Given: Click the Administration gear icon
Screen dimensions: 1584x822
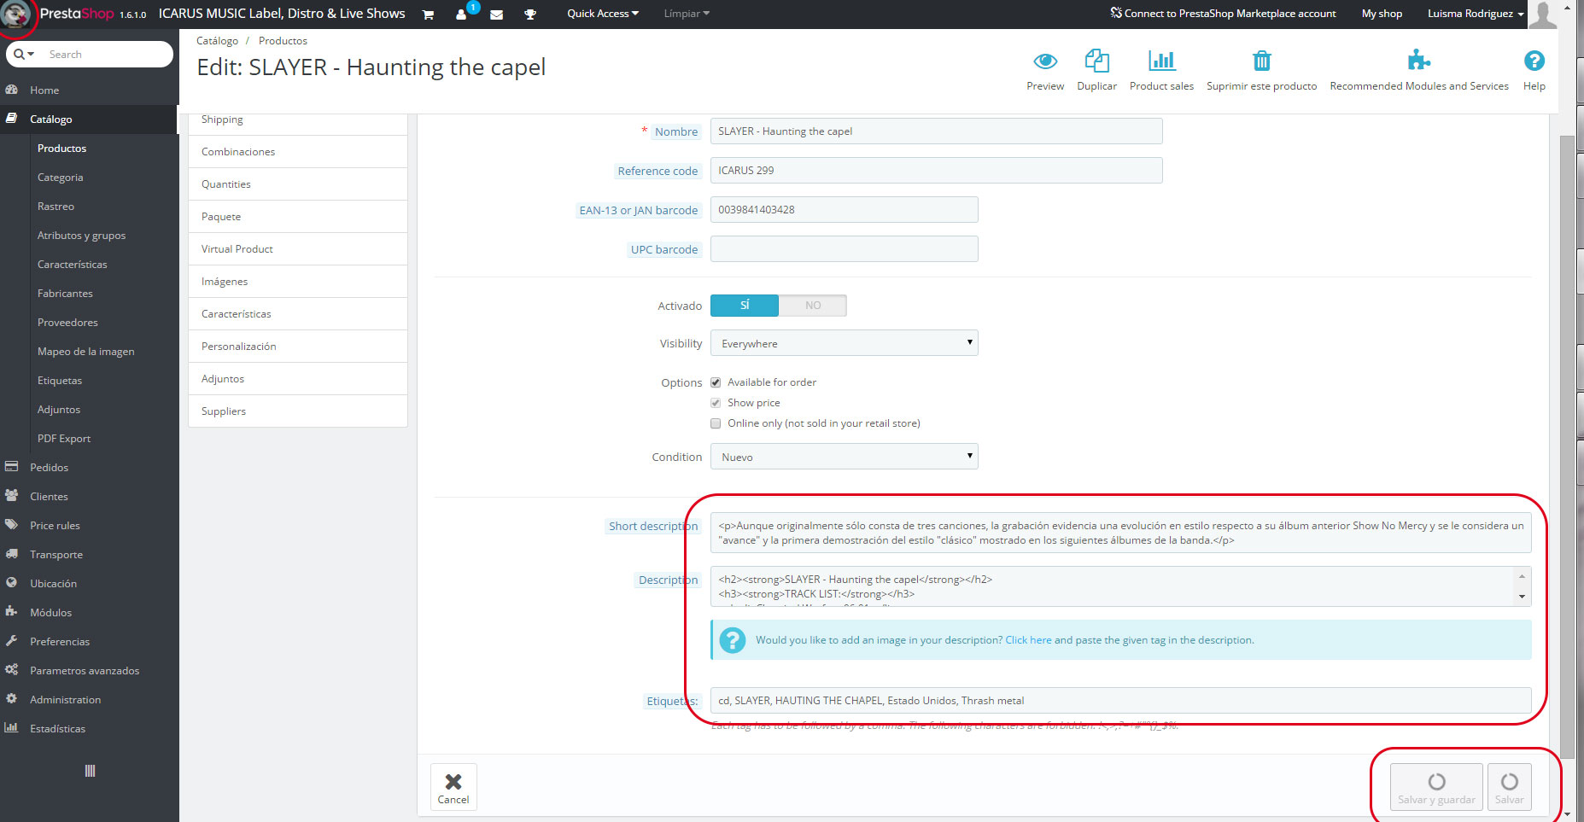Looking at the screenshot, I should pos(12,699).
